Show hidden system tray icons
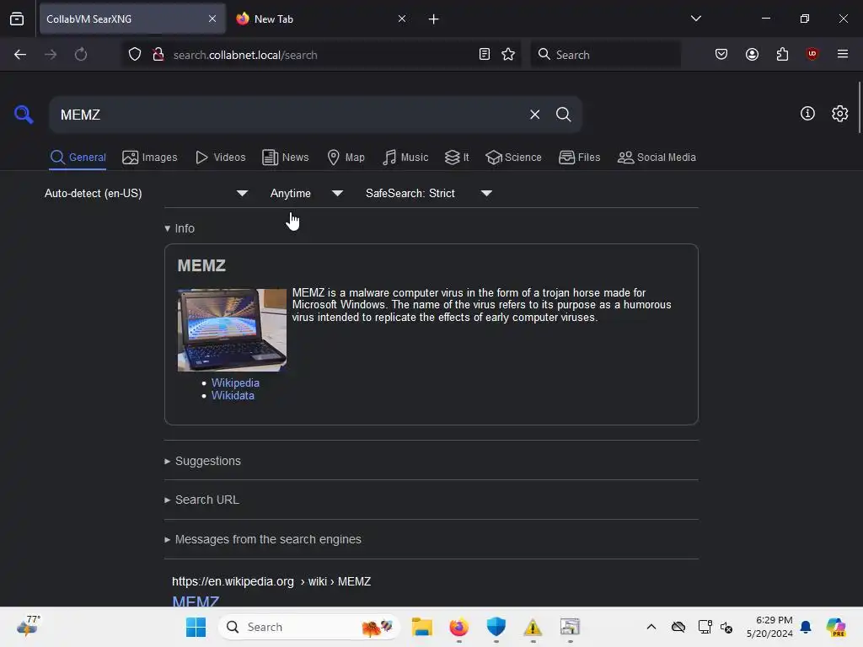The height and width of the screenshot is (647, 863). 651,627
